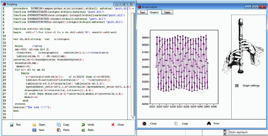Click the Copy icon in Script output

click(176, 123)
